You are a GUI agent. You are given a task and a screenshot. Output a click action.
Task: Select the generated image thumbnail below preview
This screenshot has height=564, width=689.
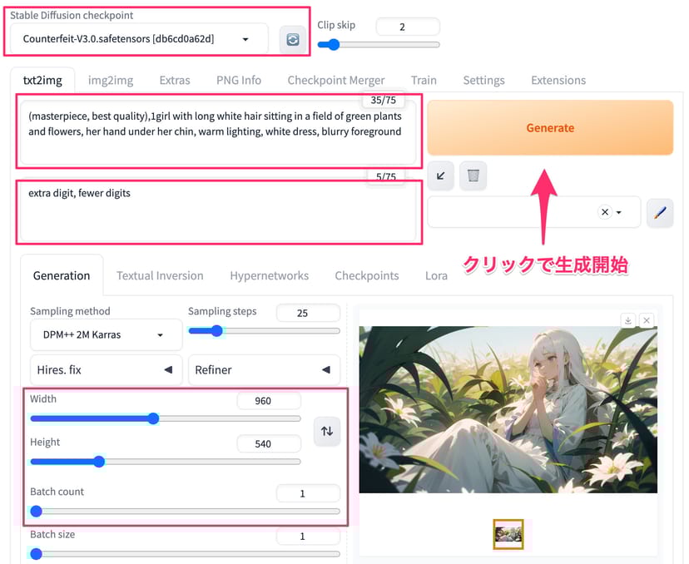pos(508,534)
